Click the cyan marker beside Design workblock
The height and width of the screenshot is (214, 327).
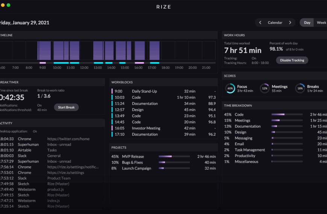112,110
